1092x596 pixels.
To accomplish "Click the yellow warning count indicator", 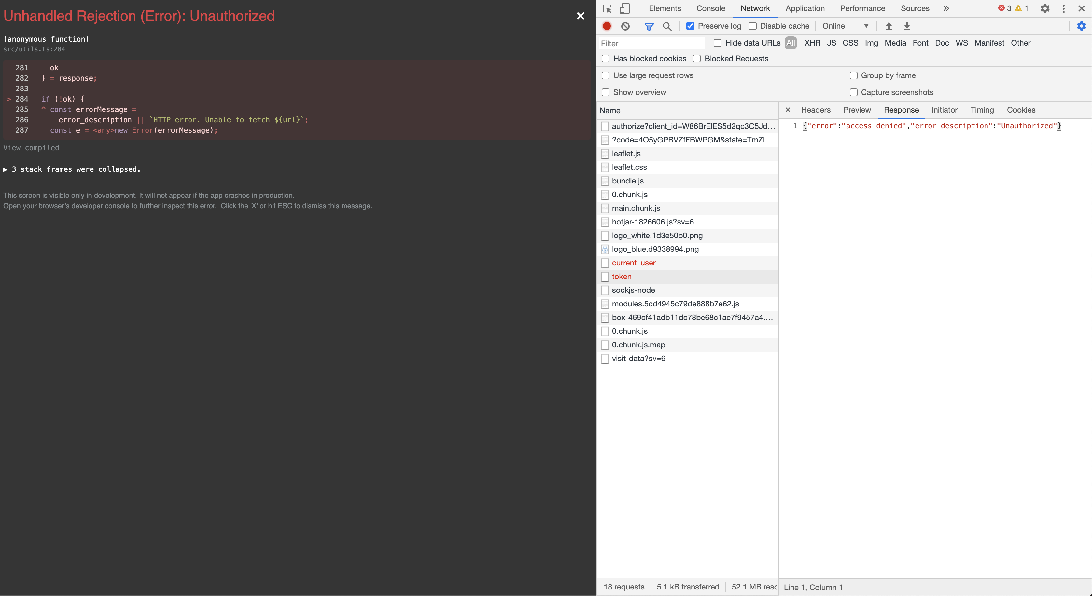I will coord(1022,8).
